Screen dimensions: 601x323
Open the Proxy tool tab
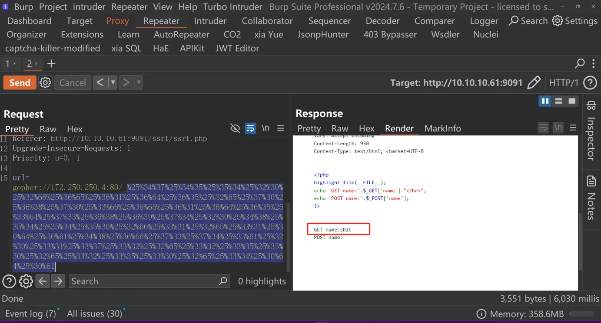(118, 21)
